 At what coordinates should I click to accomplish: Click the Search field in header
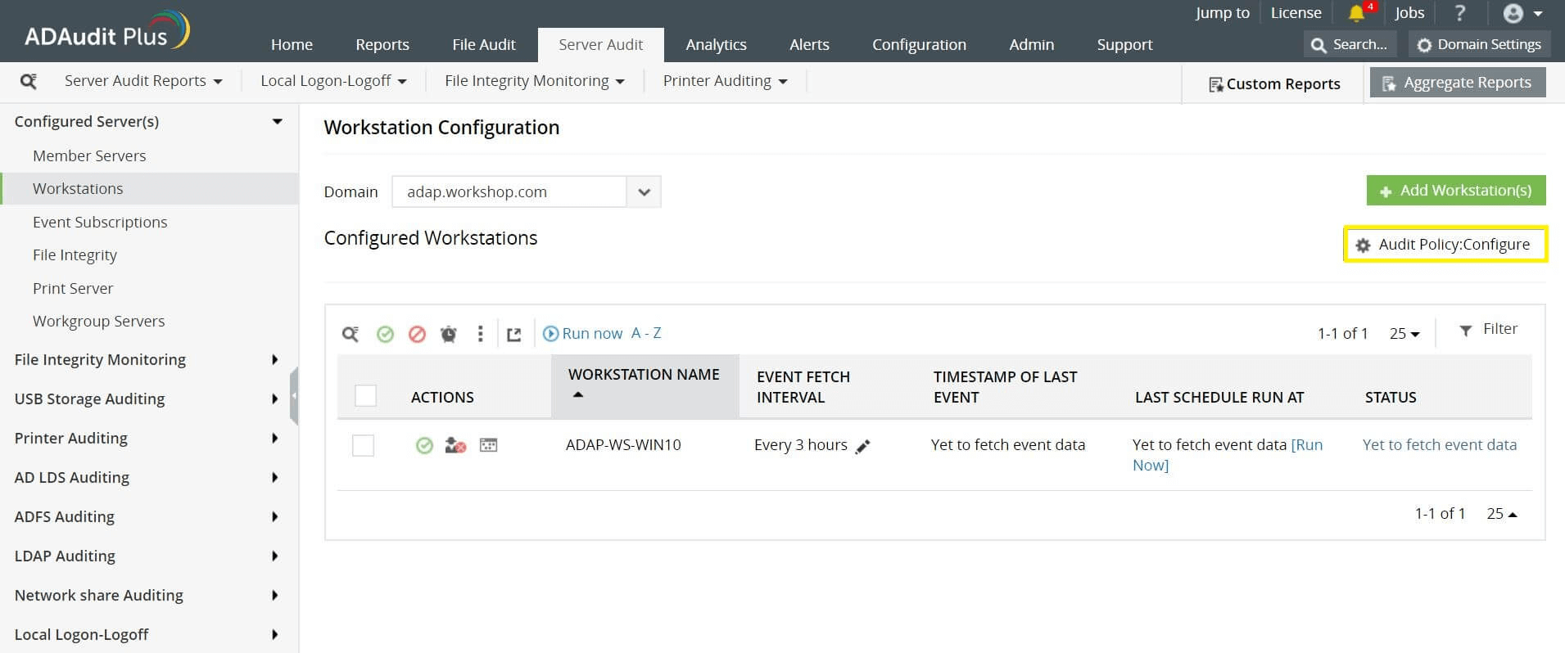1349,45
